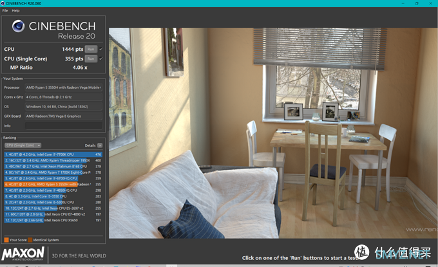Click the Info text field
The width and height of the screenshot is (438, 267).
coord(62,125)
